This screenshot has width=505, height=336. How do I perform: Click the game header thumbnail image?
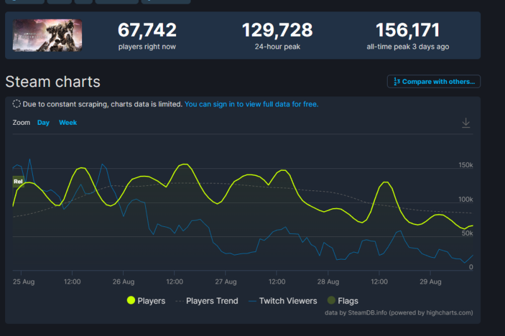point(47,35)
